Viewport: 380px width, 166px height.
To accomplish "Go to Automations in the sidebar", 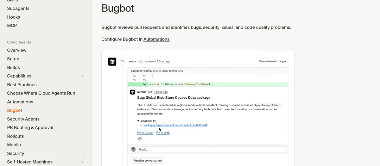I will pos(20,102).
